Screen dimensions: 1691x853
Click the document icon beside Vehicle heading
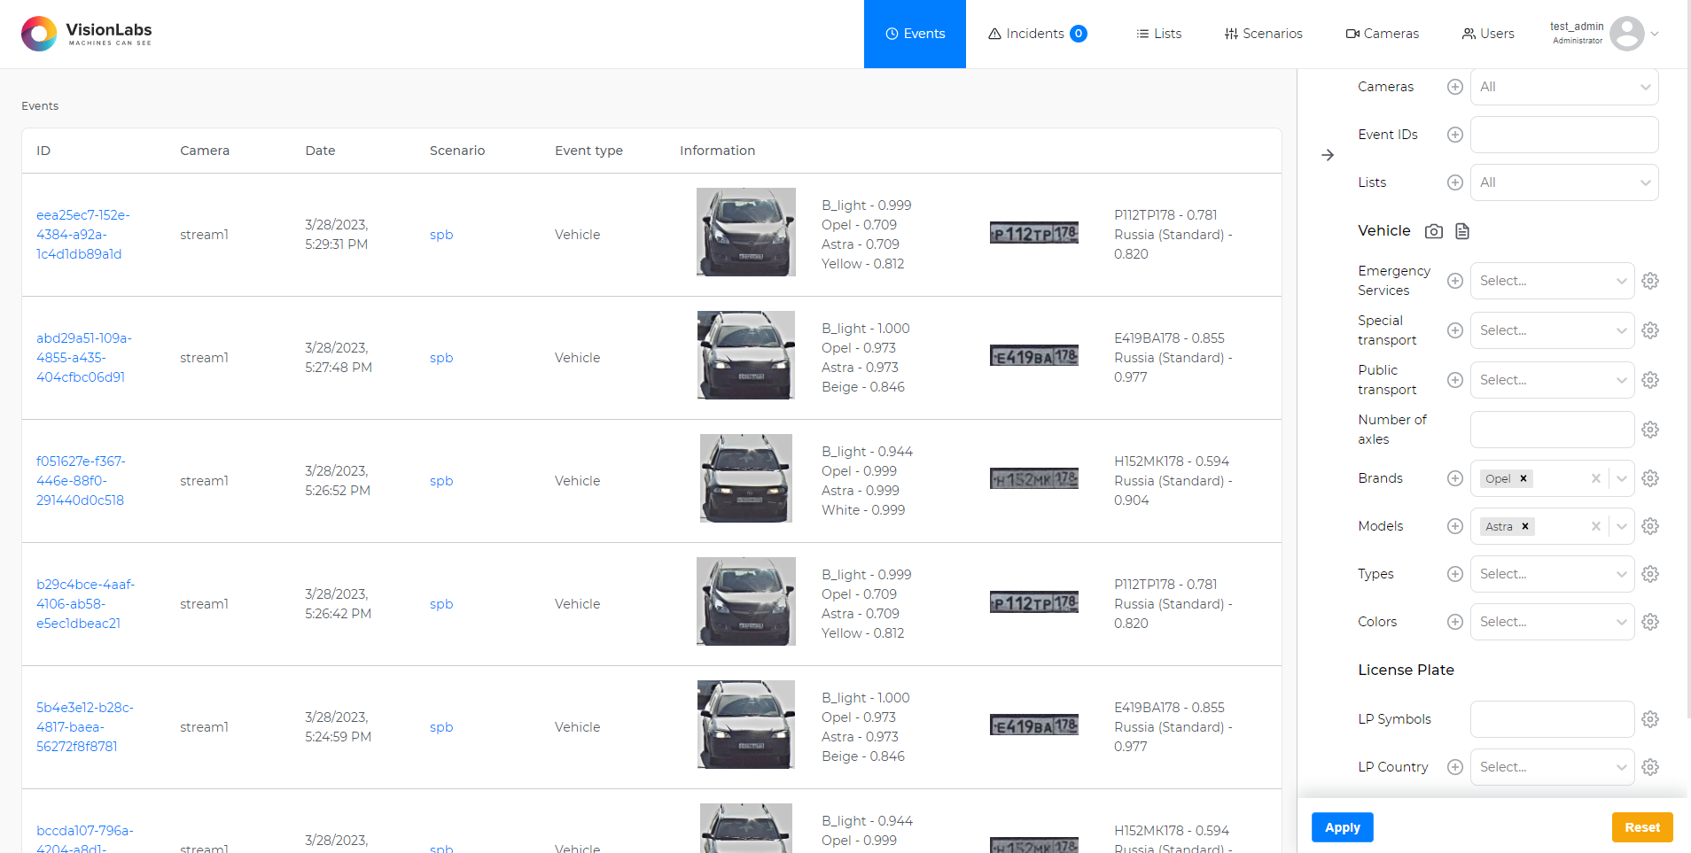tap(1462, 231)
